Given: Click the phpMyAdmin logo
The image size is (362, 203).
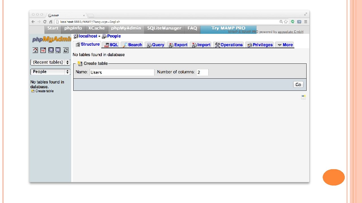Looking at the screenshot, I should point(51,39).
